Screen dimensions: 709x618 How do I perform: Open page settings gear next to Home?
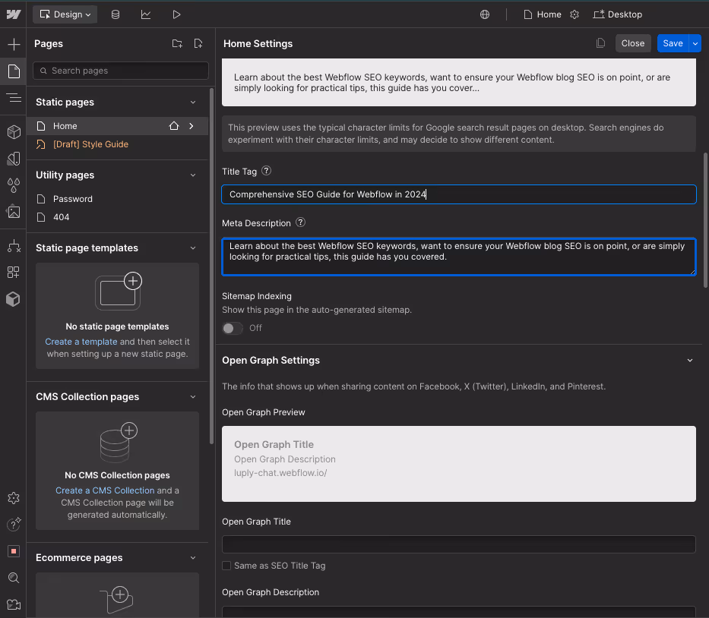pyautogui.click(x=574, y=14)
